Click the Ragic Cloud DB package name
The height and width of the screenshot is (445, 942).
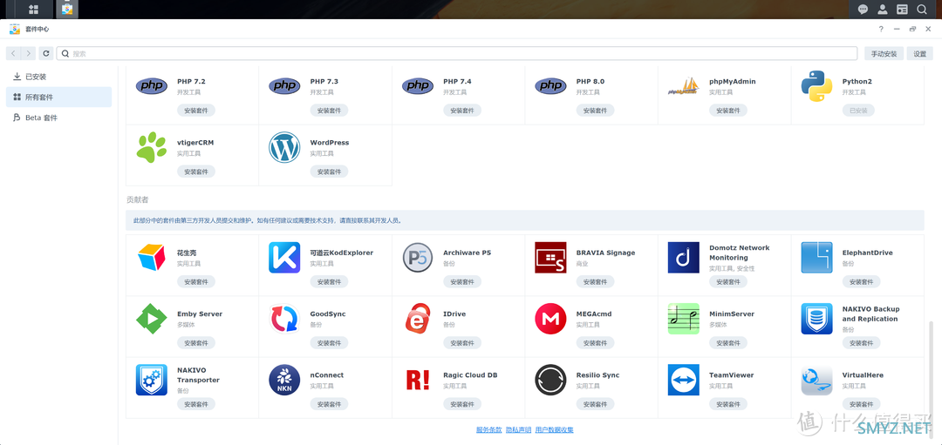coord(470,374)
